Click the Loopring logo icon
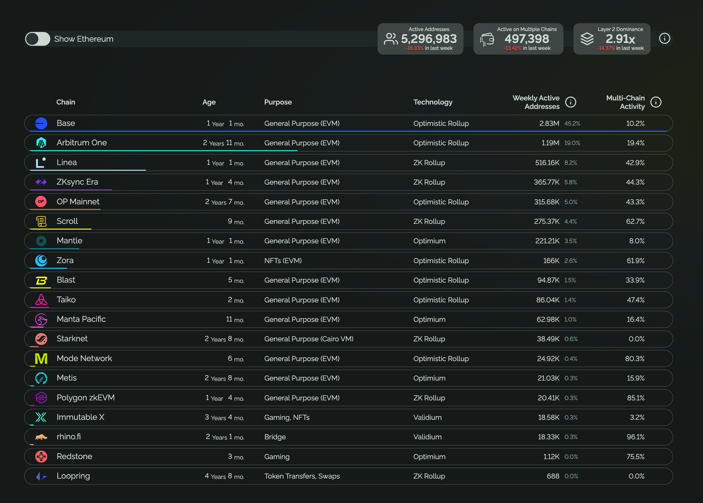The height and width of the screenshot is (503, 703). (41, 476)
